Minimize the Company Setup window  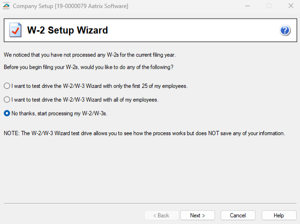(246, 6)
